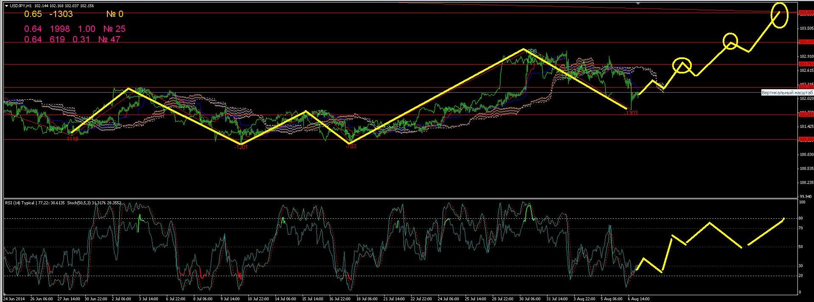Click the '30 Jul 06:00' time axis label
Image resolution: width=814 pixels, height=302 pixels.
click(x=531, y=299)
